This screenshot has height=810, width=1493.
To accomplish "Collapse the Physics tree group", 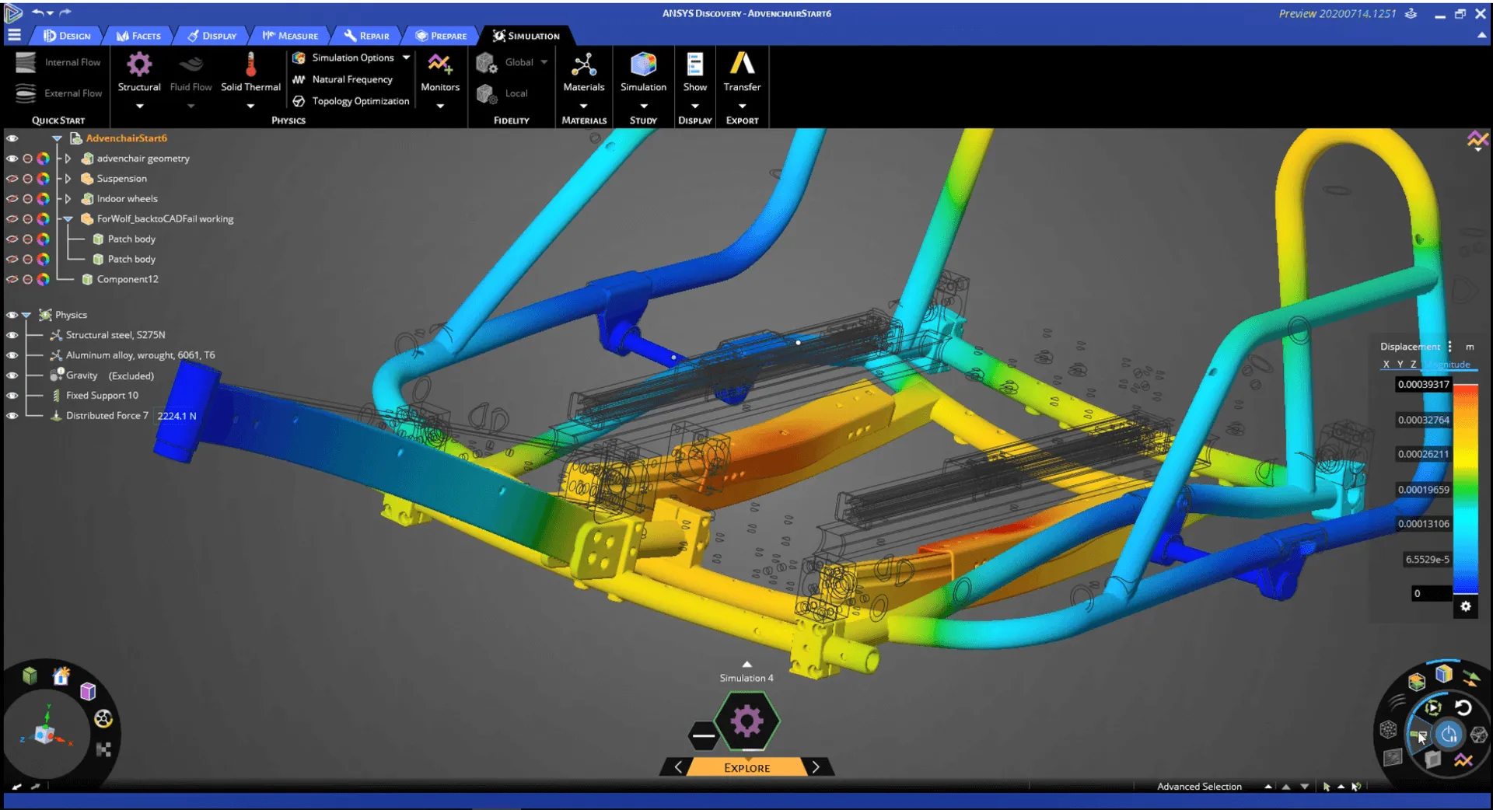I will [26, 315].
